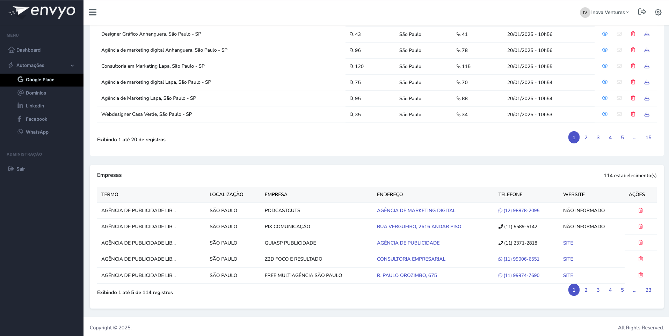Screen dimensions: 669x336
Task: Download Agência de Marketing Lapa results
Action: click(x=647, y=98)
